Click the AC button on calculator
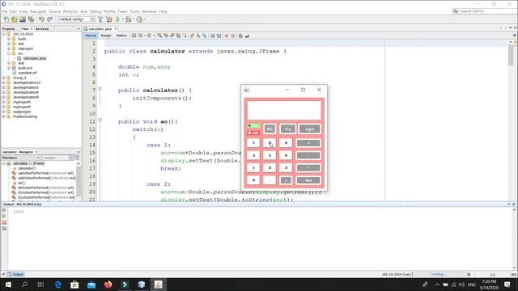The image size is (518, 291). (270, 129)
